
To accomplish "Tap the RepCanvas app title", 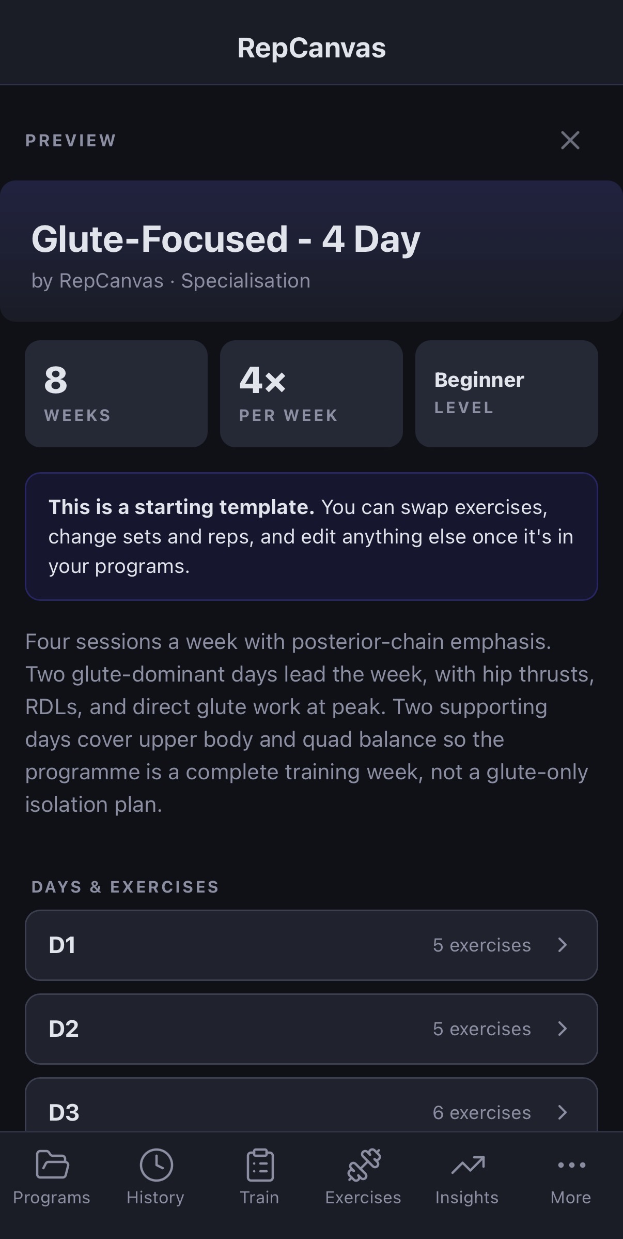I will [x=311, y=47].
